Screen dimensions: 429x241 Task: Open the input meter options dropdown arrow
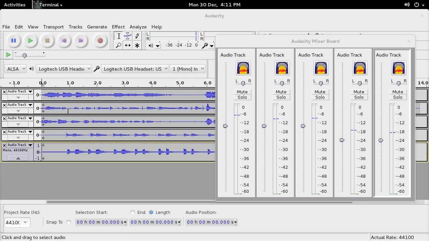[x=211, y=46]
